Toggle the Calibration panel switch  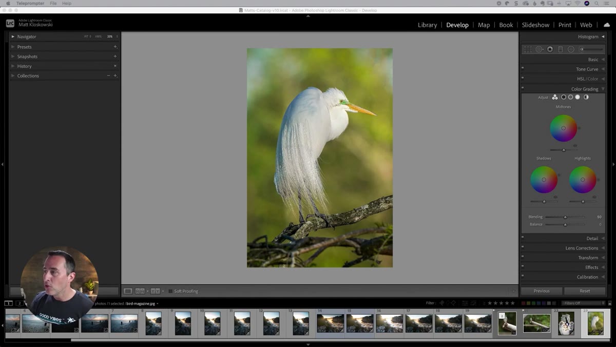click(x=523, y=276)
